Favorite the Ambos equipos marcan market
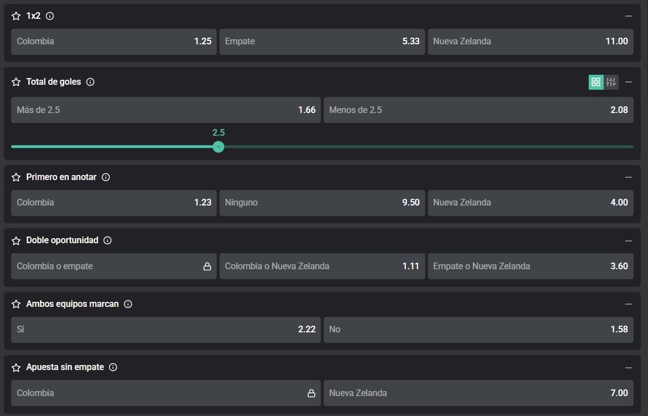The image size is (648, 416). [16, 304]
